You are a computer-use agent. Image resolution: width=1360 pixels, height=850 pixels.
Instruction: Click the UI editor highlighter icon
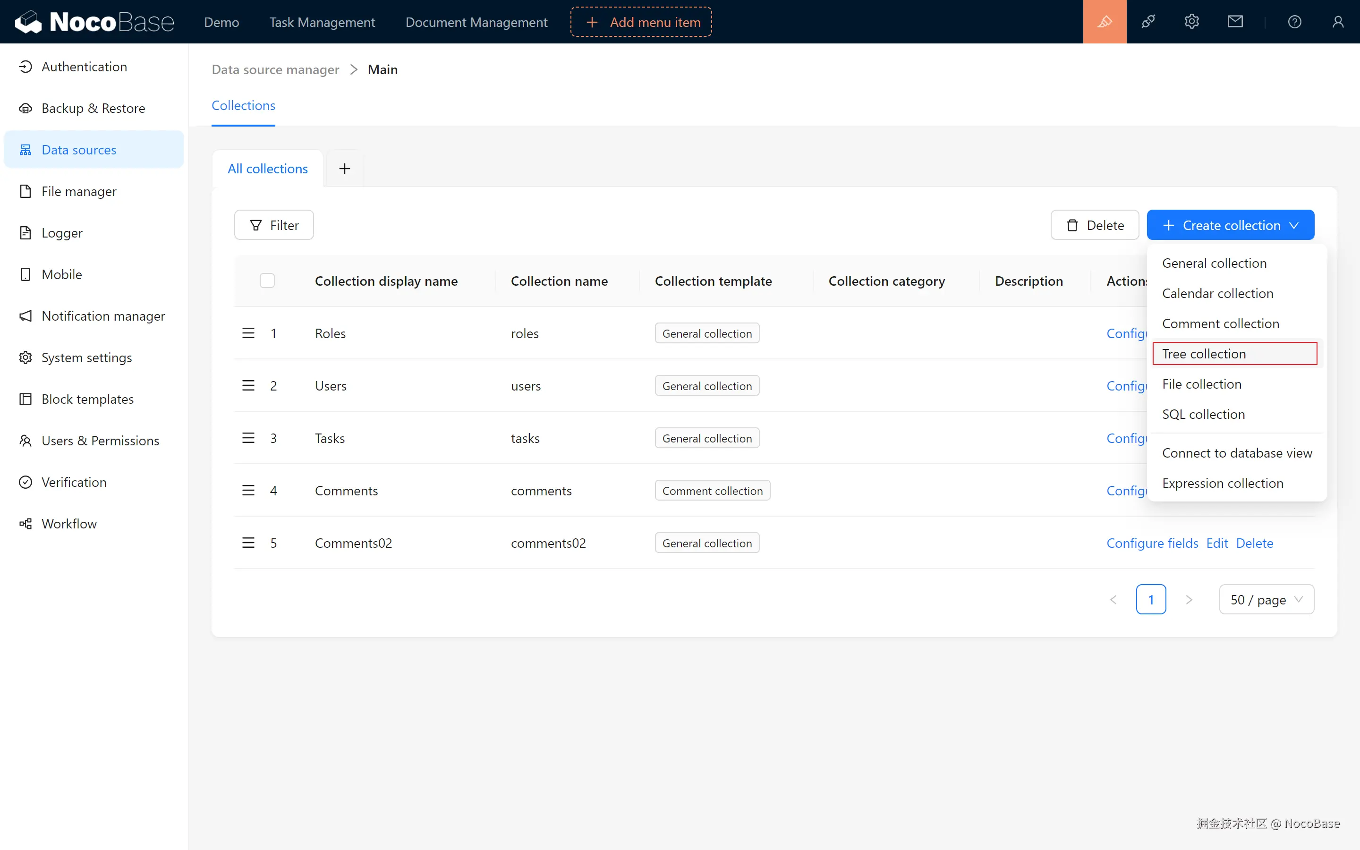pyautogui.click(x=1105, y=22)
